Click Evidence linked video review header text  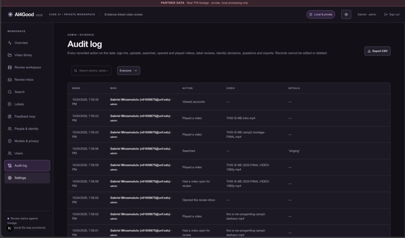[x=124, y=15]
